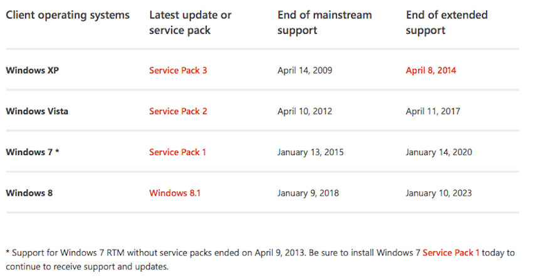Viewport: 533px width, 278px height.
Task: Click the April 8, 2014 red link
Action: click(431, 70)
